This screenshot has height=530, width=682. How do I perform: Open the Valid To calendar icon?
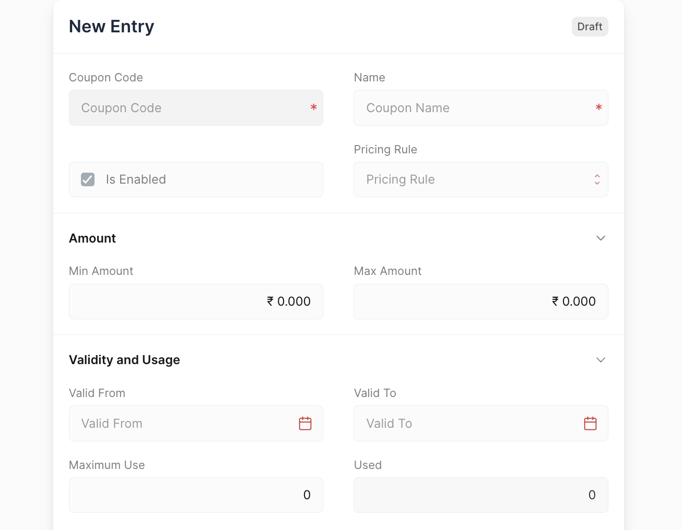[591, 424]
